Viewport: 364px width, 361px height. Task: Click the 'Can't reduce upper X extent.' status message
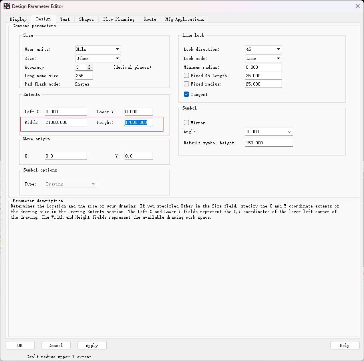pyautogui.click(x=60, y=357)
